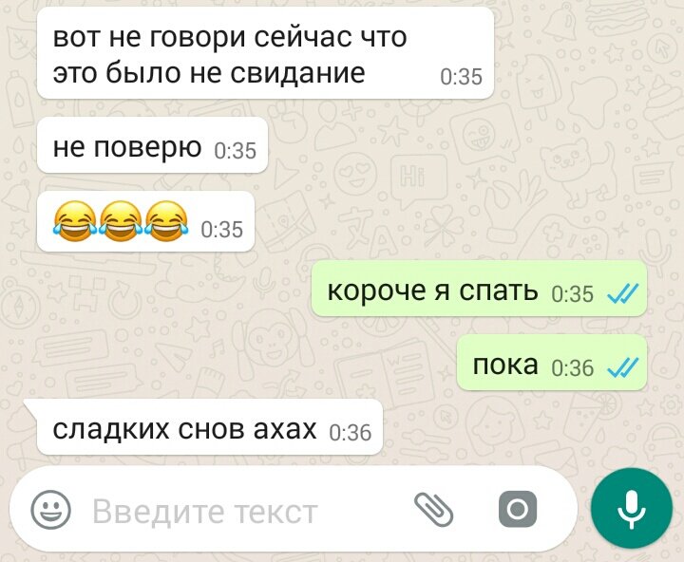Click timestamp 0:36 after "сладких снов ахах"
Viewport: 684px width, 562px height.
point(351,433)
